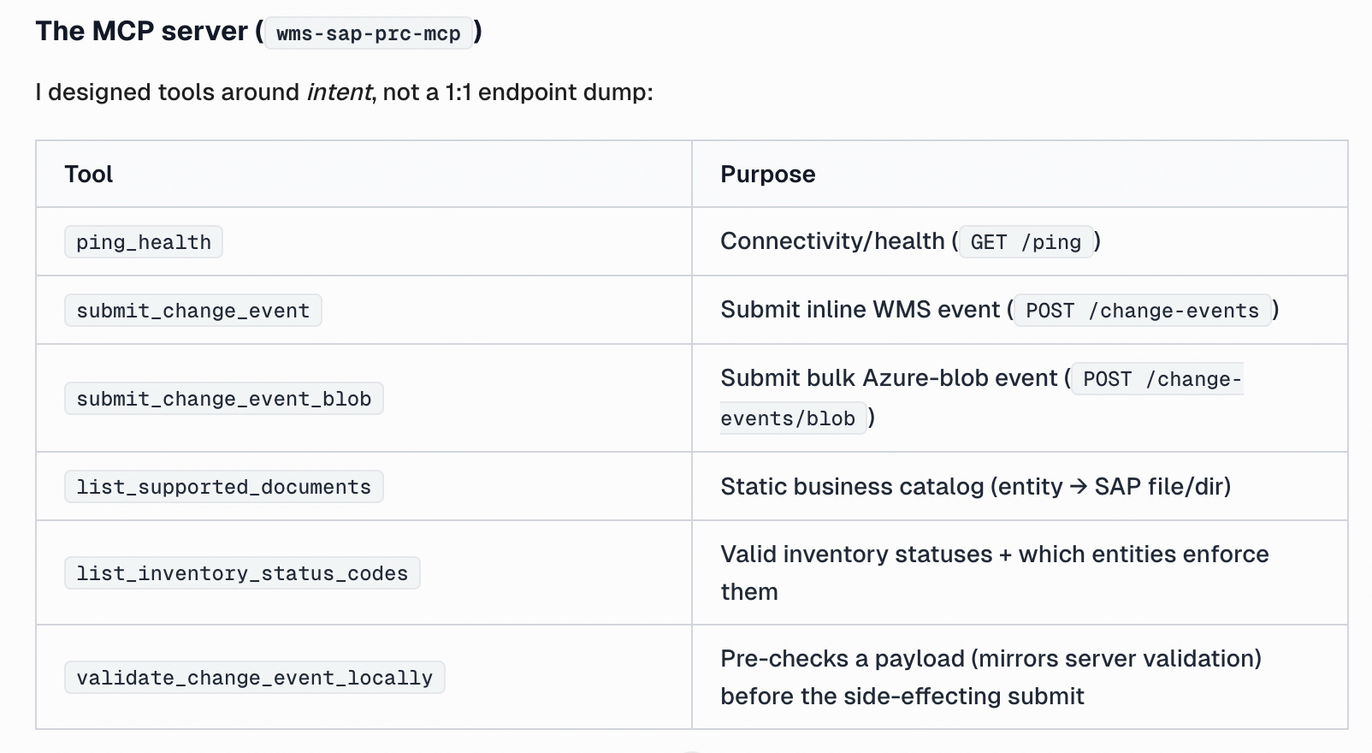This screenshot has height=753, width=1372.
Task: Click "before the side-effecting submit" line
Action: click(x=902, y=697)
